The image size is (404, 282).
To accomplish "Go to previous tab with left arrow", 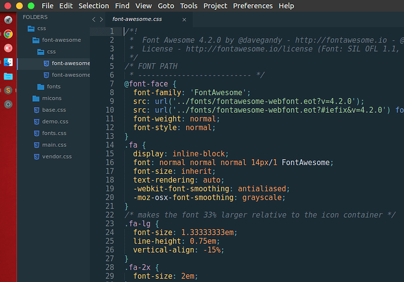I will click(x=94, y=19).
